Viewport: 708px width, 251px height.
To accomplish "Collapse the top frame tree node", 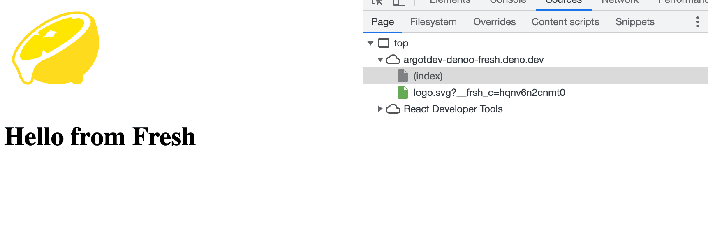I will point(370,43).
